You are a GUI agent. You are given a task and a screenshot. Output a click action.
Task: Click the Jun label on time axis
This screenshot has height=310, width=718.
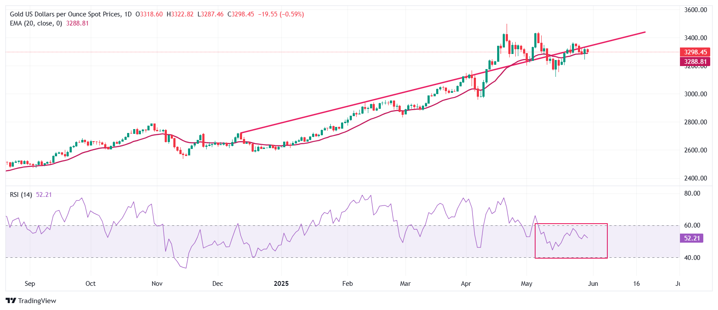pyautogui.click(x=593, y=284)
